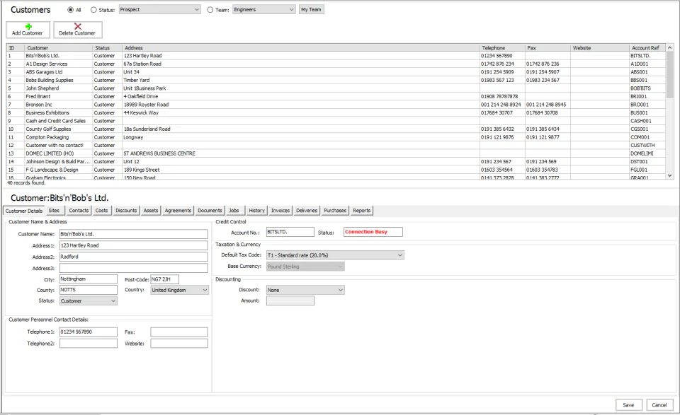Select the All radio button
680x415 pixels.
70,9
